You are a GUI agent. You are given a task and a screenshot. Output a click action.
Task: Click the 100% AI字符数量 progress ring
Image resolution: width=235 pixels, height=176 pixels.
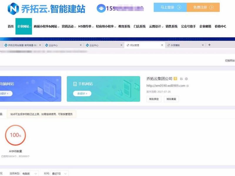[x=16, y=135]
